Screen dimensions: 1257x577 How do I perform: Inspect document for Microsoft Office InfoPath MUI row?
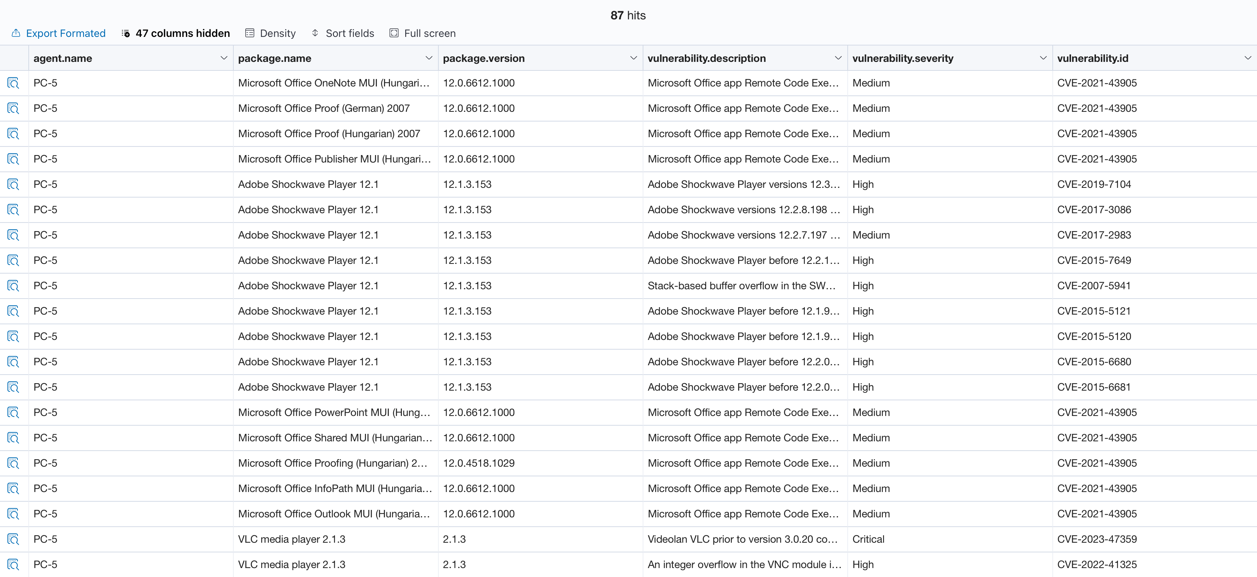point(13,489)
